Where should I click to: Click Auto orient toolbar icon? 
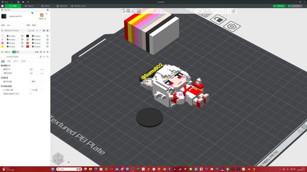click(x=134, y=11)
